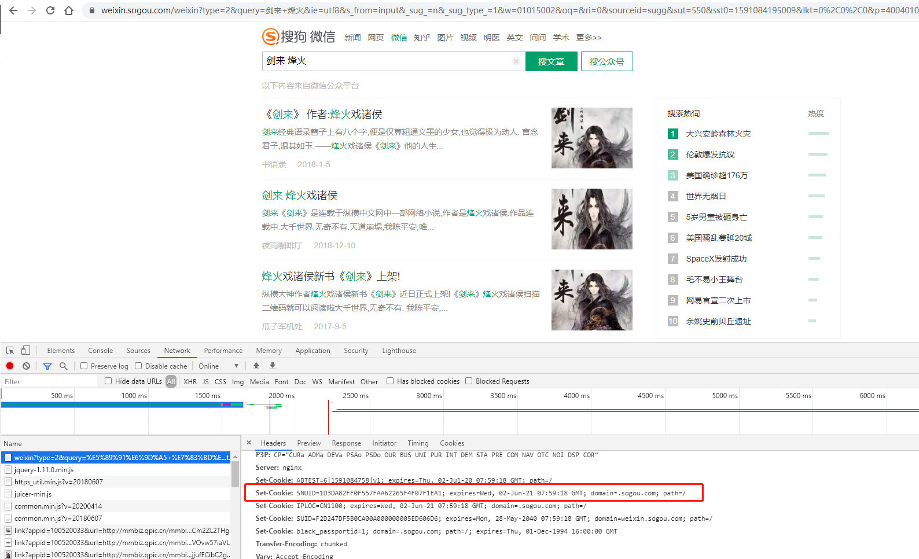The height and width of the screenshot is (559, 919).
Task: Export HAR file download arrow icon
Action: [273, 366]
